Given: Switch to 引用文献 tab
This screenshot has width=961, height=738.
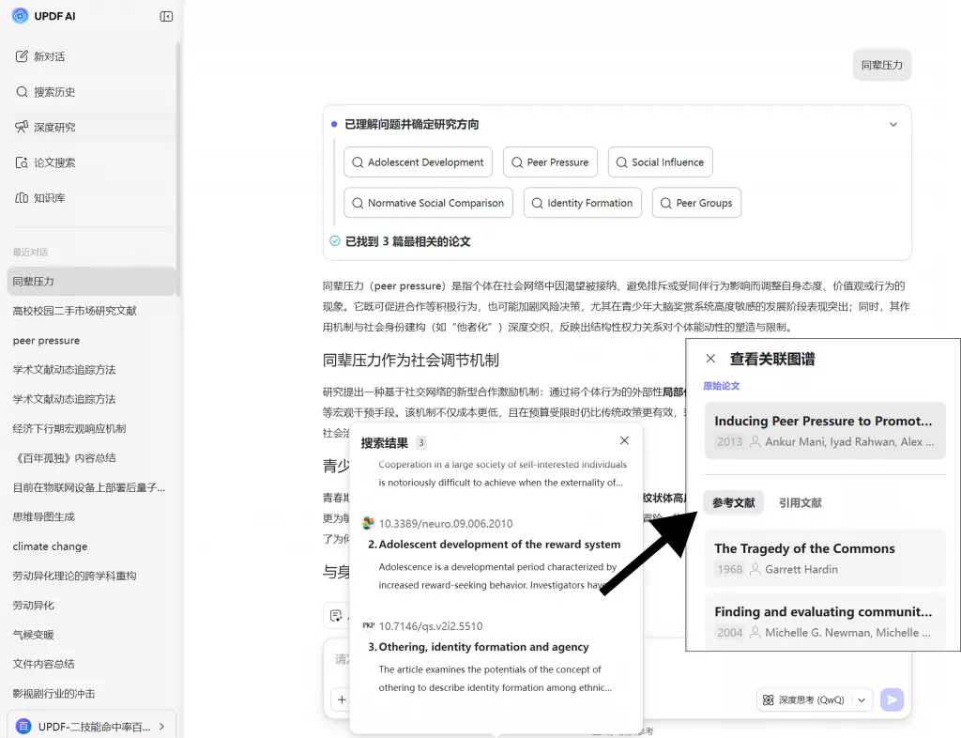Looking at the screenshot, I should pyautogui.click(x=800, y=503).
